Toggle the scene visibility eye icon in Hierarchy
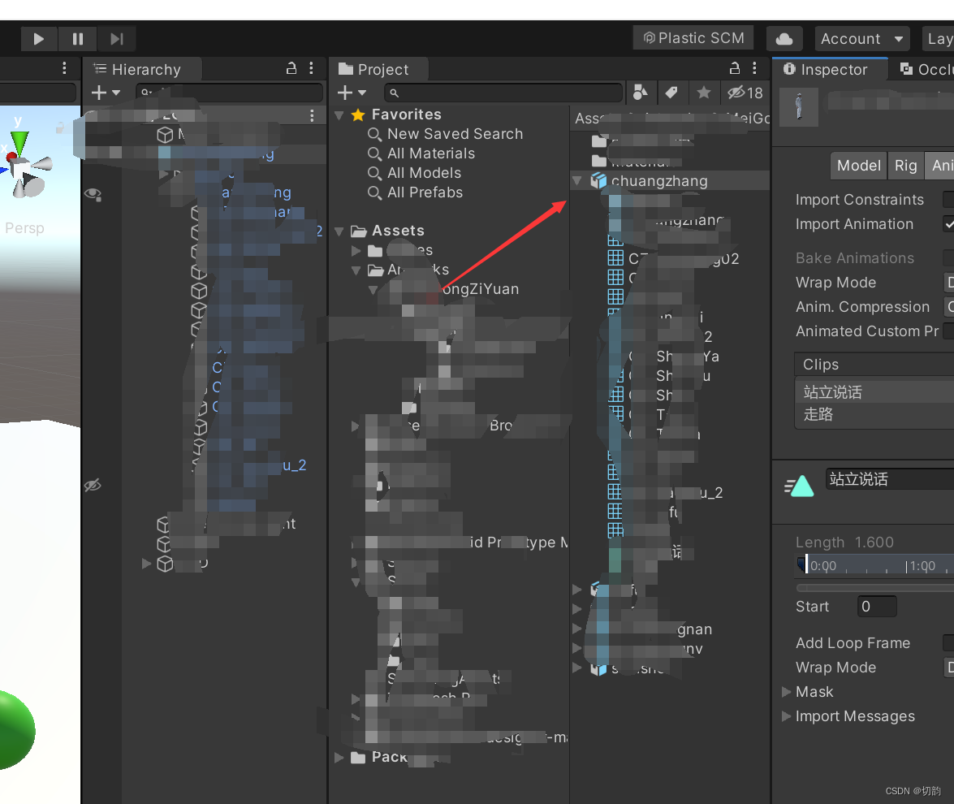The width and height of the screenshot is (954, 804). coord(93,194)
